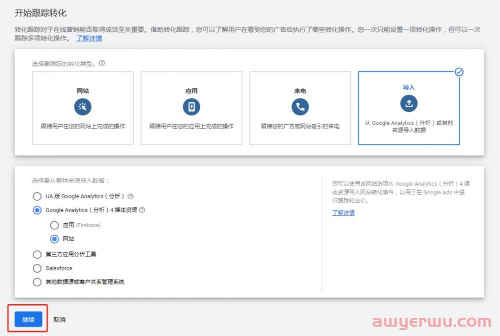Select the 第三方应用分析工具 radio option
This screenshot has height=336, width=500.
point(37,254)
